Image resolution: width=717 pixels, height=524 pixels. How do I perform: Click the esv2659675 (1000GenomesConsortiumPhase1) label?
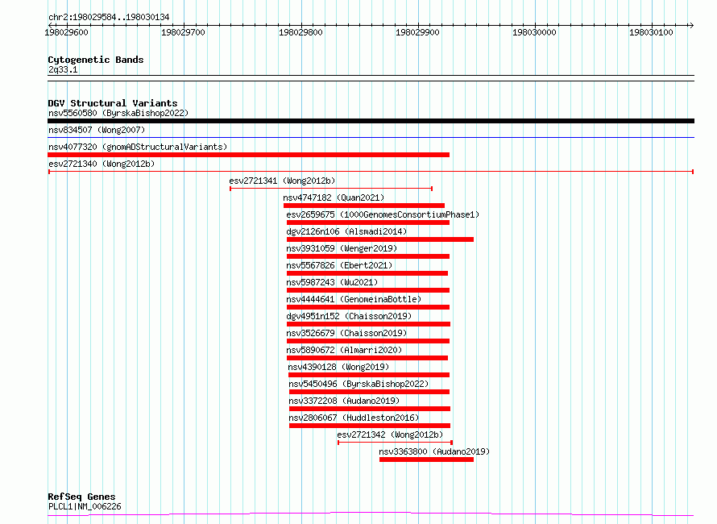(x=383, y=214)
